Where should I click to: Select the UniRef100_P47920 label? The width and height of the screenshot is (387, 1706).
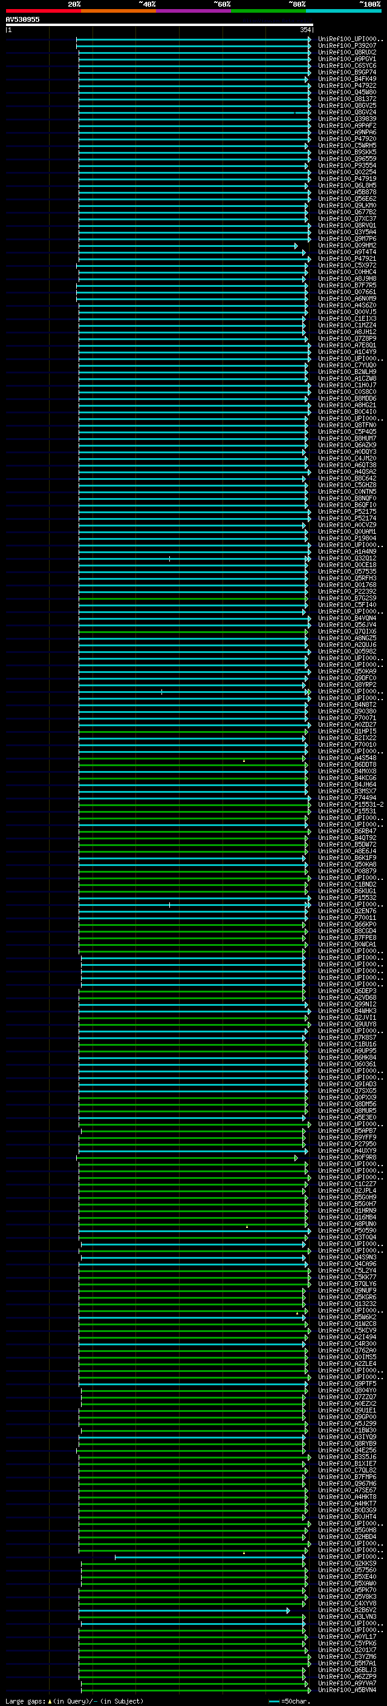click(347, 139)
